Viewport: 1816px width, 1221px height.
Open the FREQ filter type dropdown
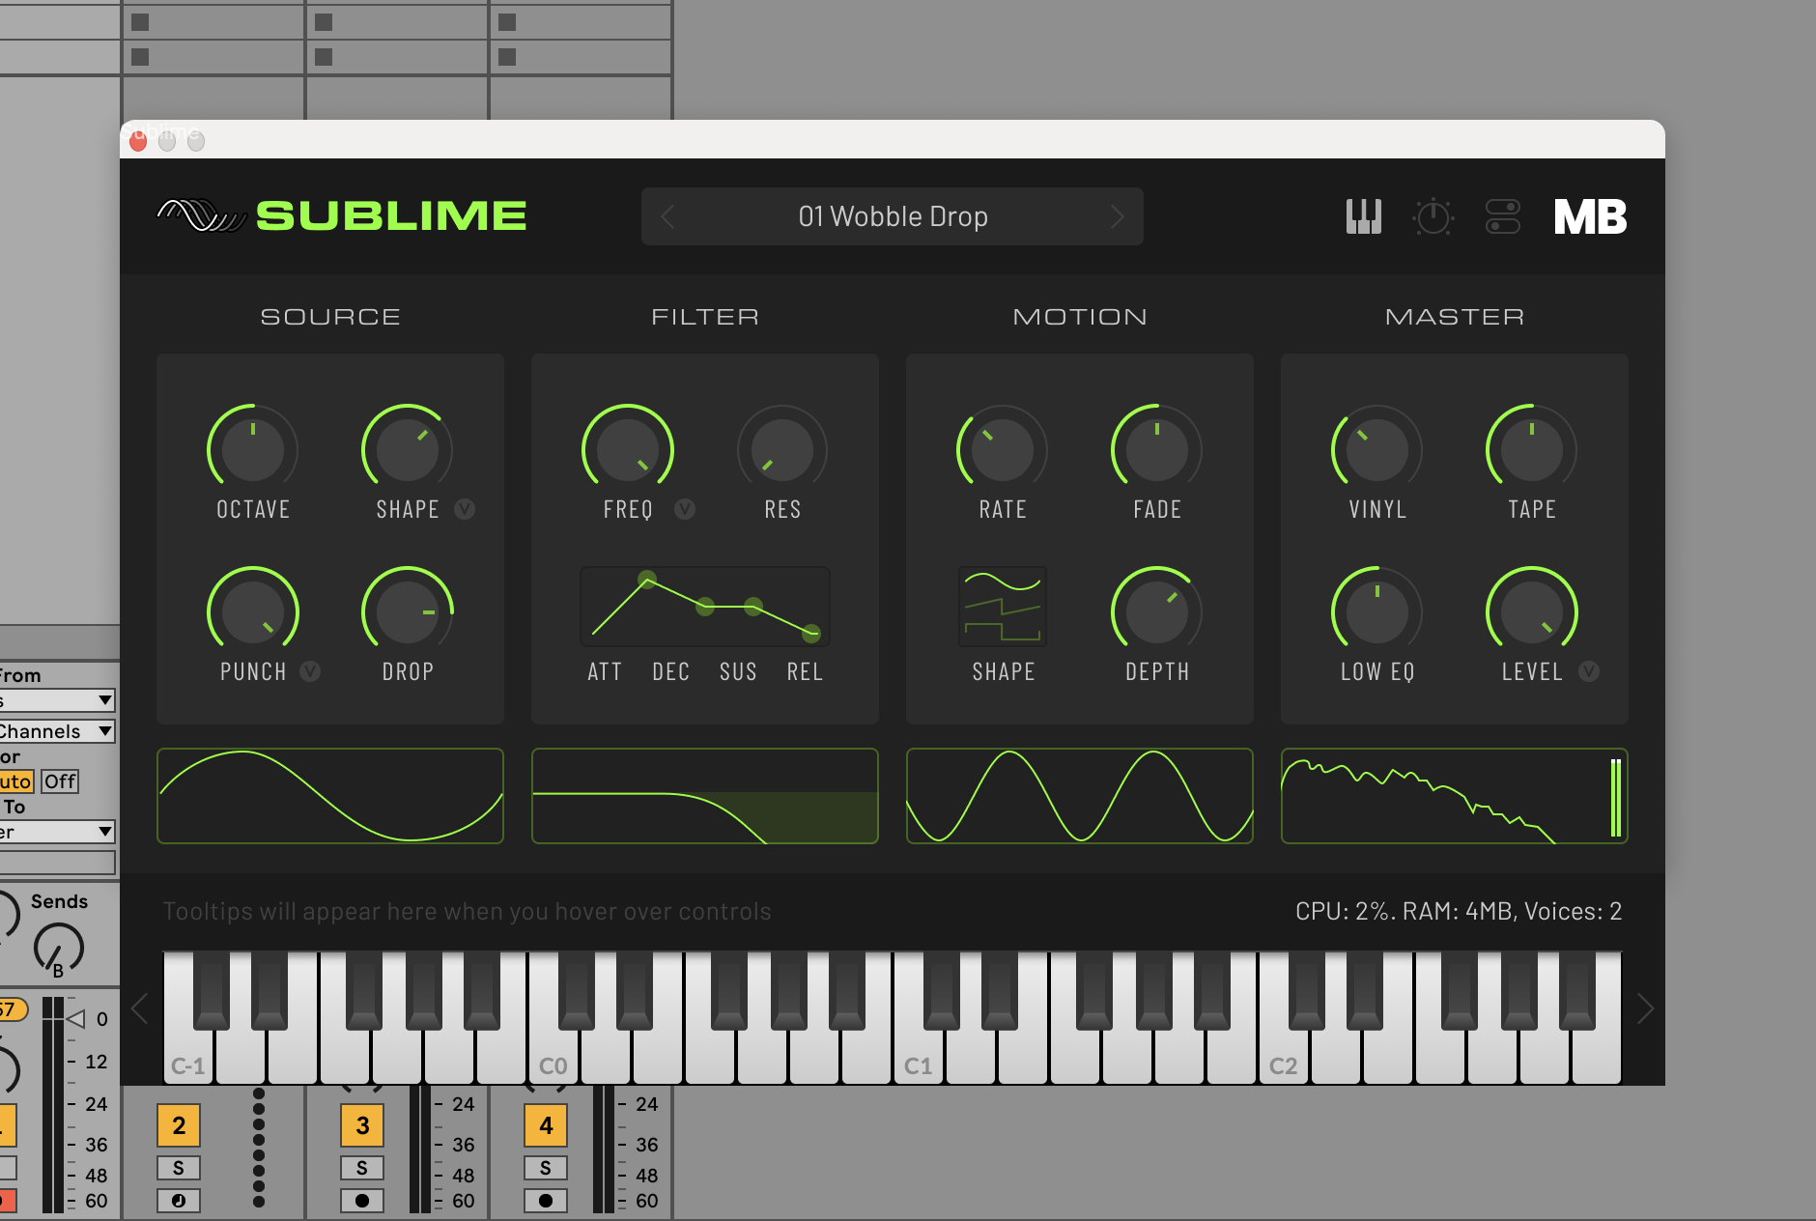coord(685,509)
